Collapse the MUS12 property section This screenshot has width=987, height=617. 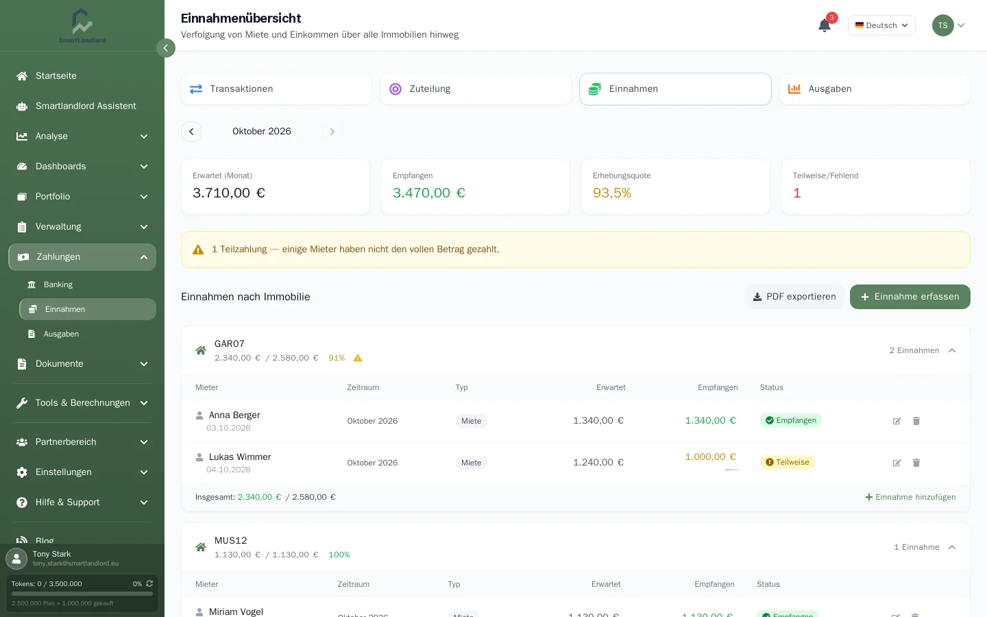[952, 547]
